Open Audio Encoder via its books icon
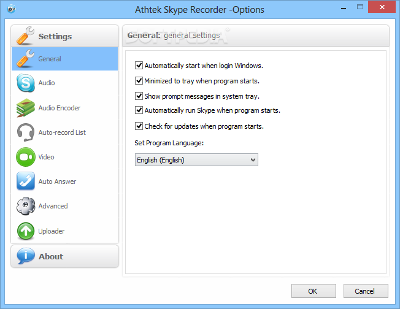The width and height of the screenshot is (400, 309). (x=26, y=108)
